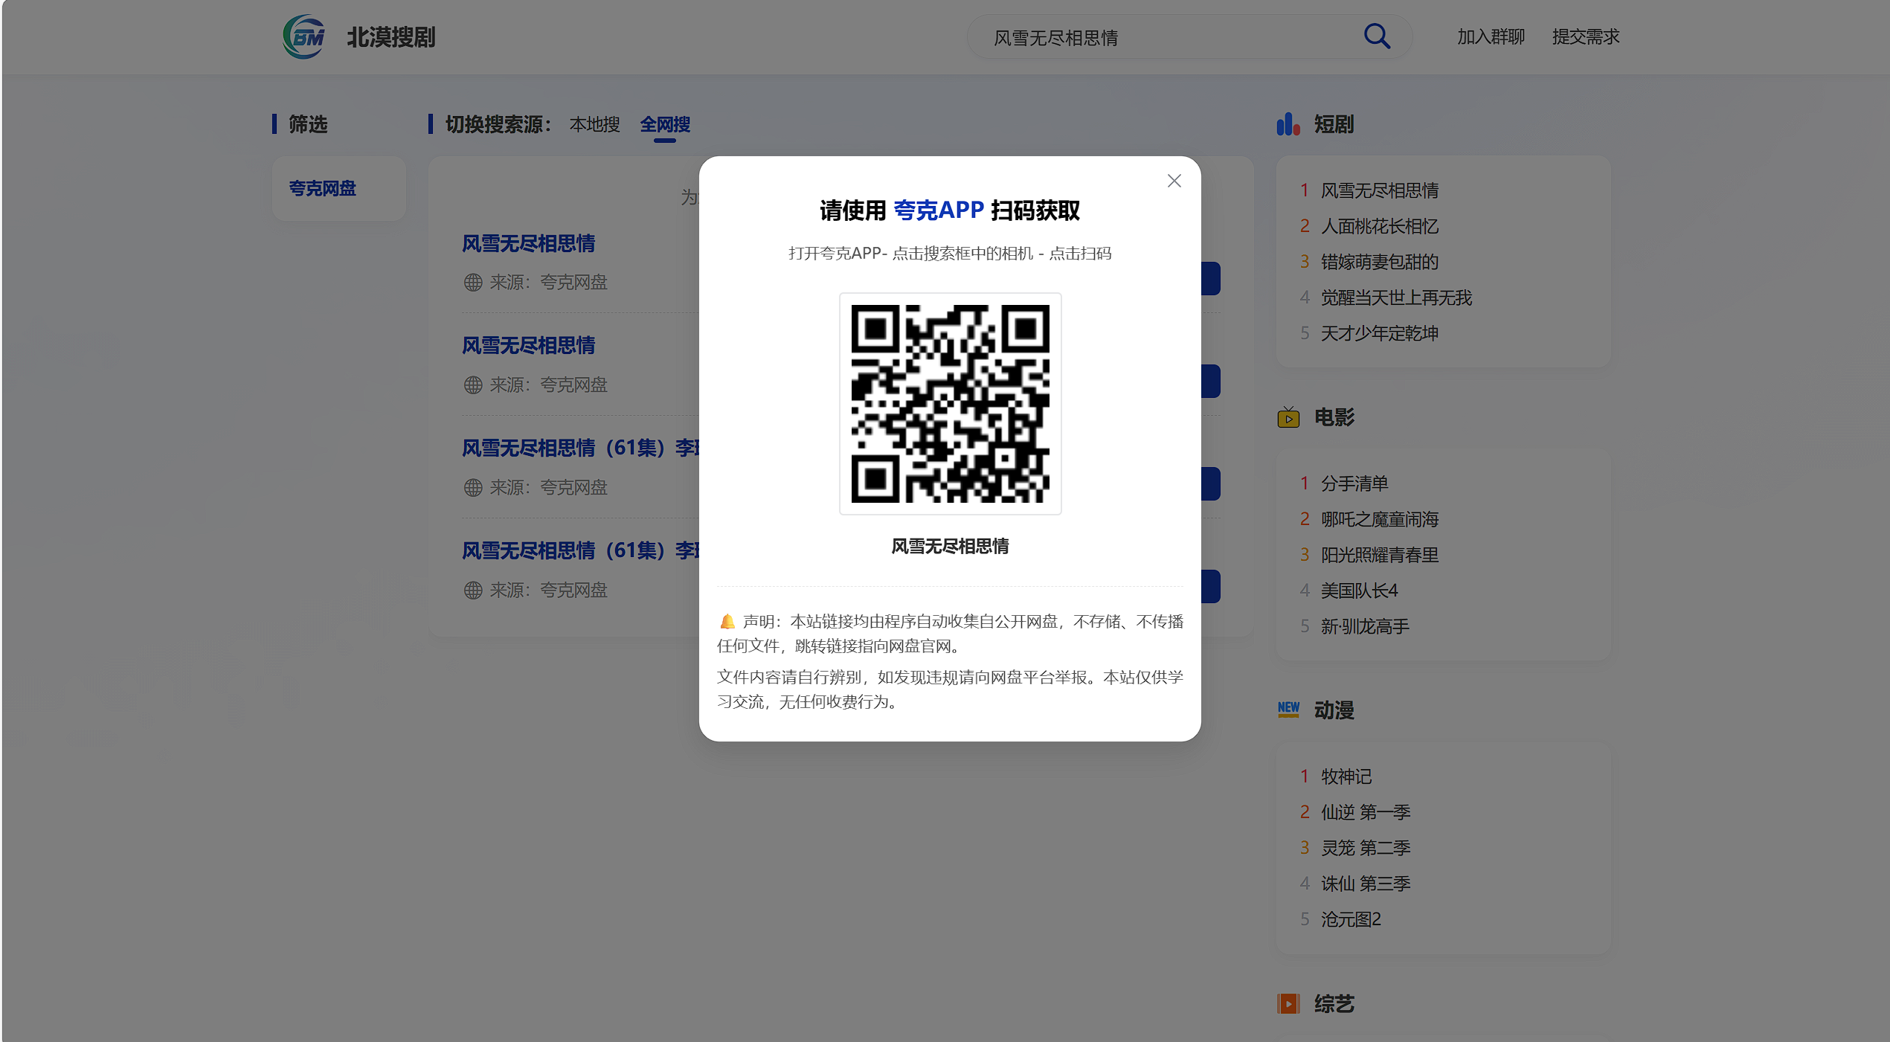
Task: Select the 全网搜 tab
Action: 665,124
